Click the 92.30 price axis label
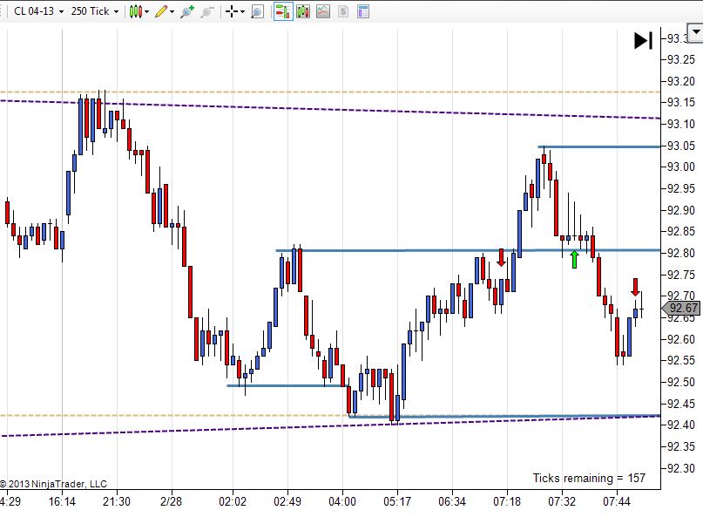Screen dimensions: 703x517 point(681,468)
